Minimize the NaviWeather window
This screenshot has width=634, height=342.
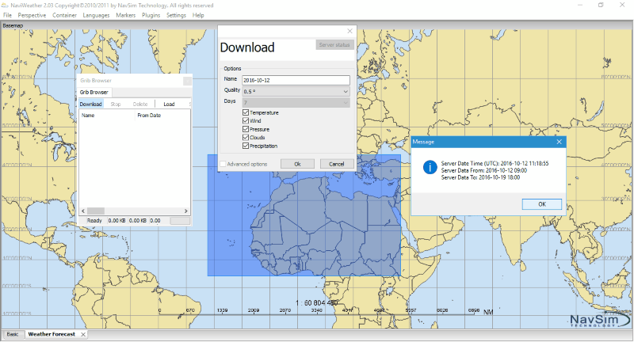[x=580, y=6]
